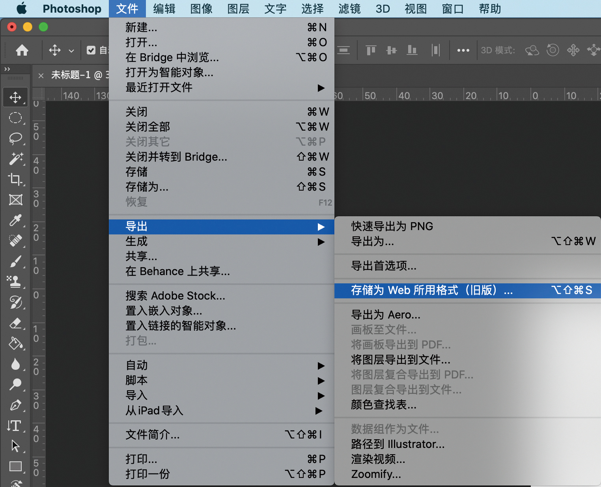Select the Elliptical Marquee tool
This screenshot has width=601, height=487.
[15, 118]
